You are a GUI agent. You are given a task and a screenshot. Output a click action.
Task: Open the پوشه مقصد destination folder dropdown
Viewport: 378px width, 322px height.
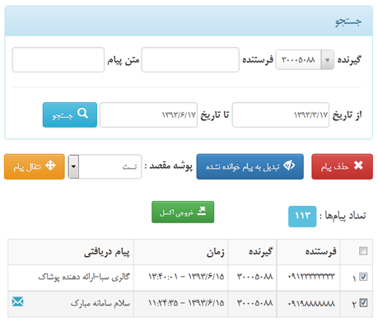click(105, 166)
